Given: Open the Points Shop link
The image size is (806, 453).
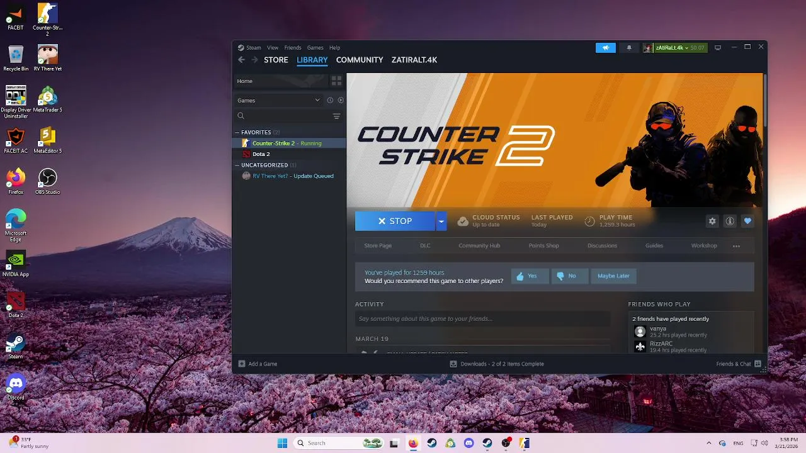Looking at the screenshot, I should click(543, 246).
